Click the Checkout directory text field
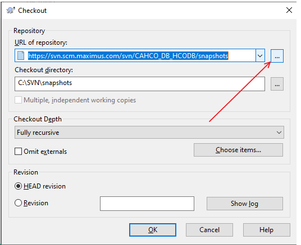Viewport: 301px width, 245px height. [x=140, y=84]
